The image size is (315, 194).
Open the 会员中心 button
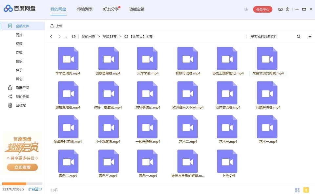(x=262, y=9)
